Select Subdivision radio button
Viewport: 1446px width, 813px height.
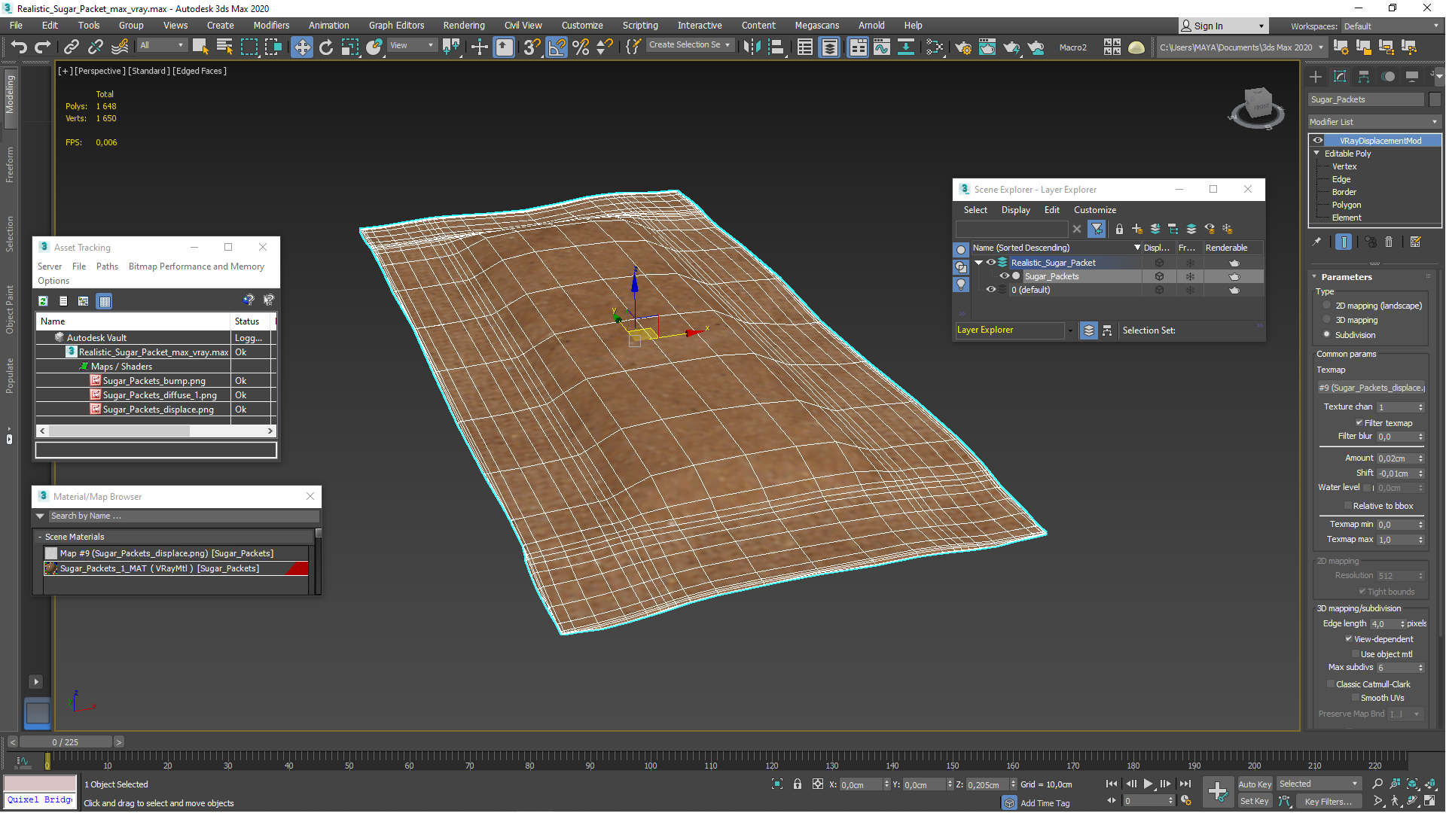[x=1327, y=335]
